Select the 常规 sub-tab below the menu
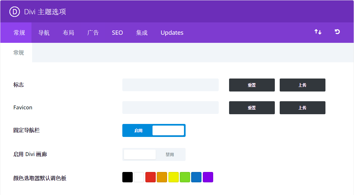 18,53
